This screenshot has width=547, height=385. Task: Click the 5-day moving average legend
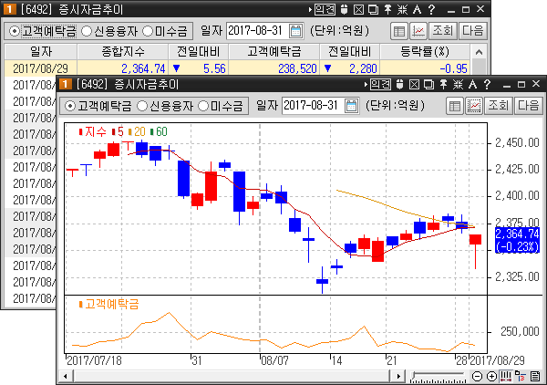point(118,131)
